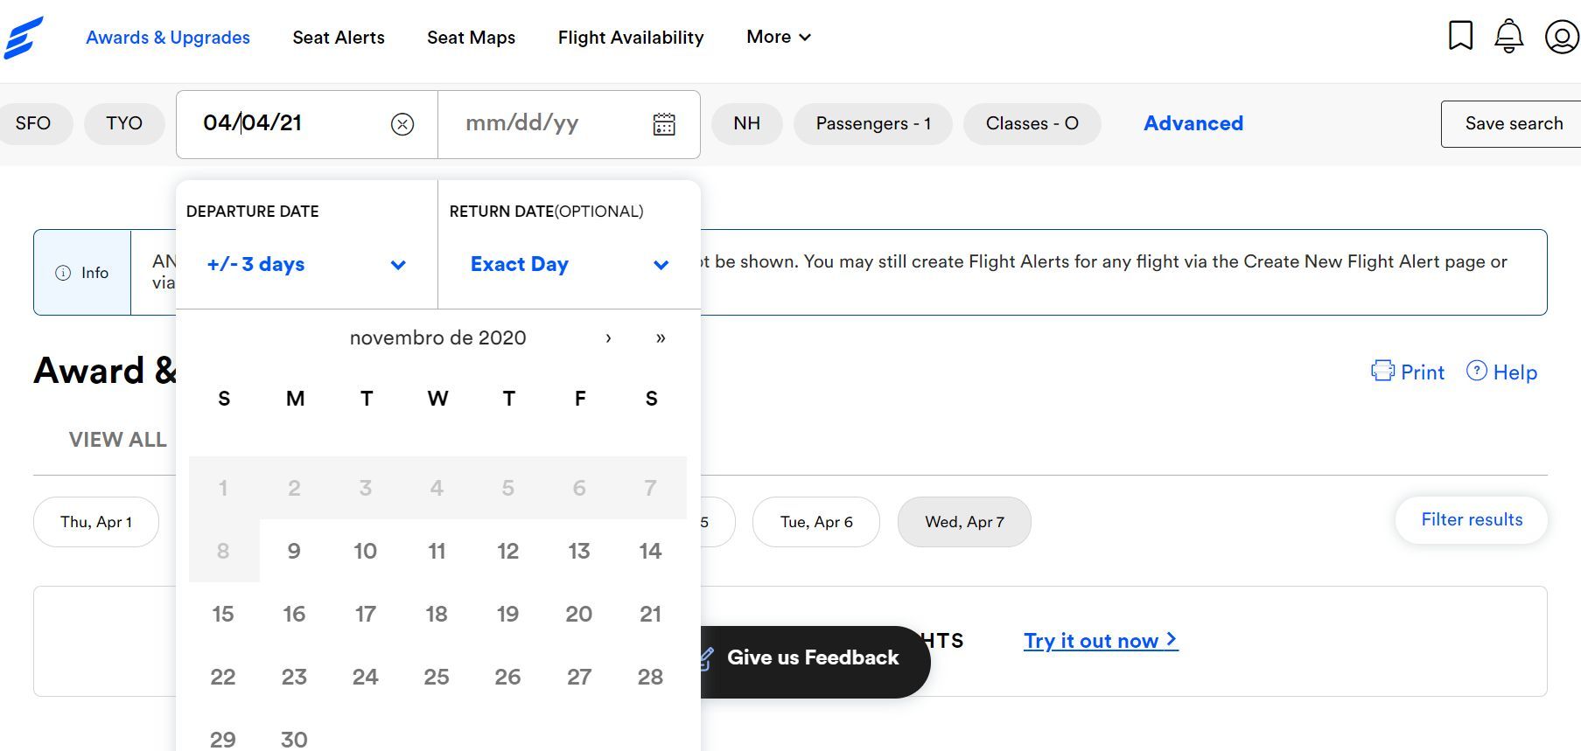
Task: Open the More menu
Action: 779,37
